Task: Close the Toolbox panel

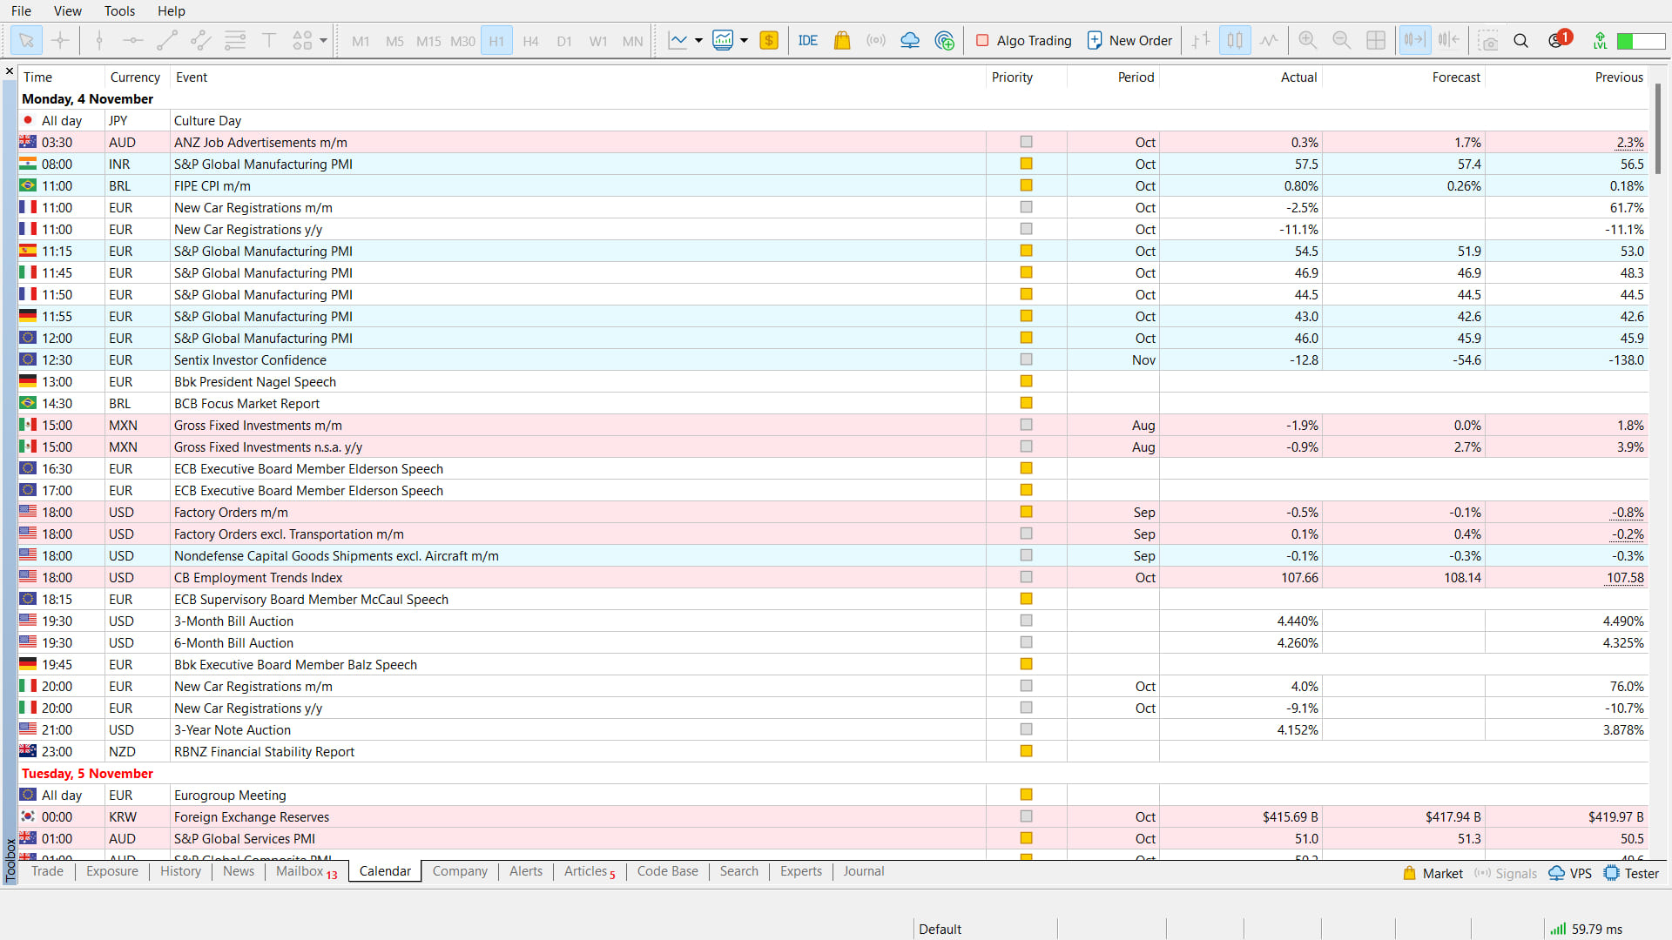Action: click(10, 71)
